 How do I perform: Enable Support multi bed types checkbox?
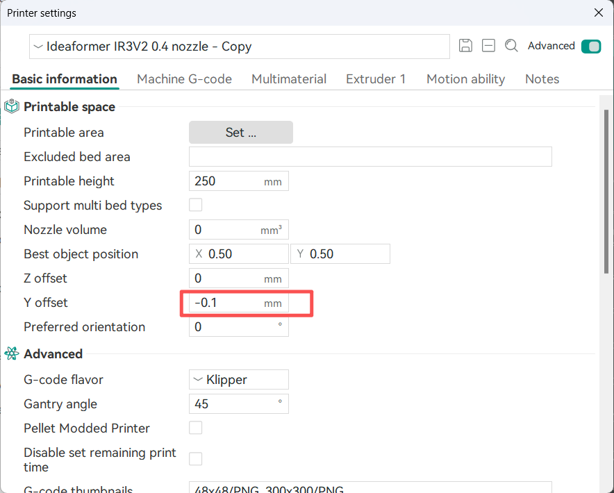(195, 205)
